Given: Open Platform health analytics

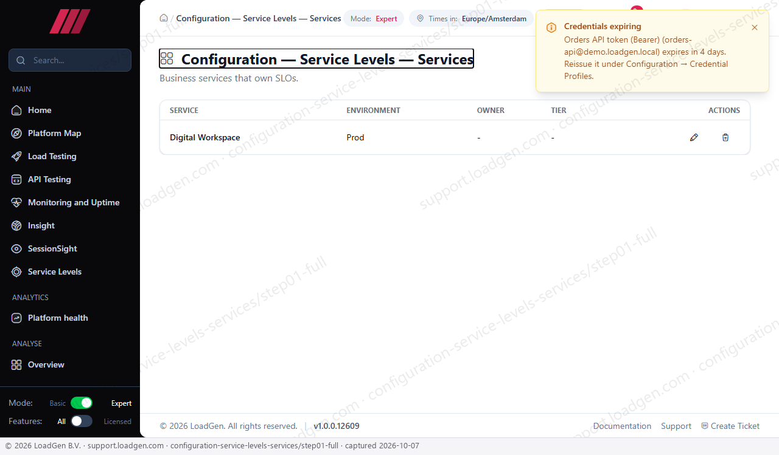Looking at the screenshot, I should [x=58, y=318].
